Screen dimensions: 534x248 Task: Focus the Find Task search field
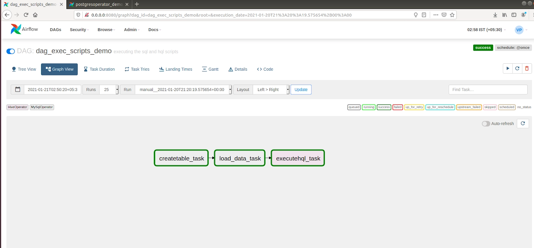click(x=488, y=90)
